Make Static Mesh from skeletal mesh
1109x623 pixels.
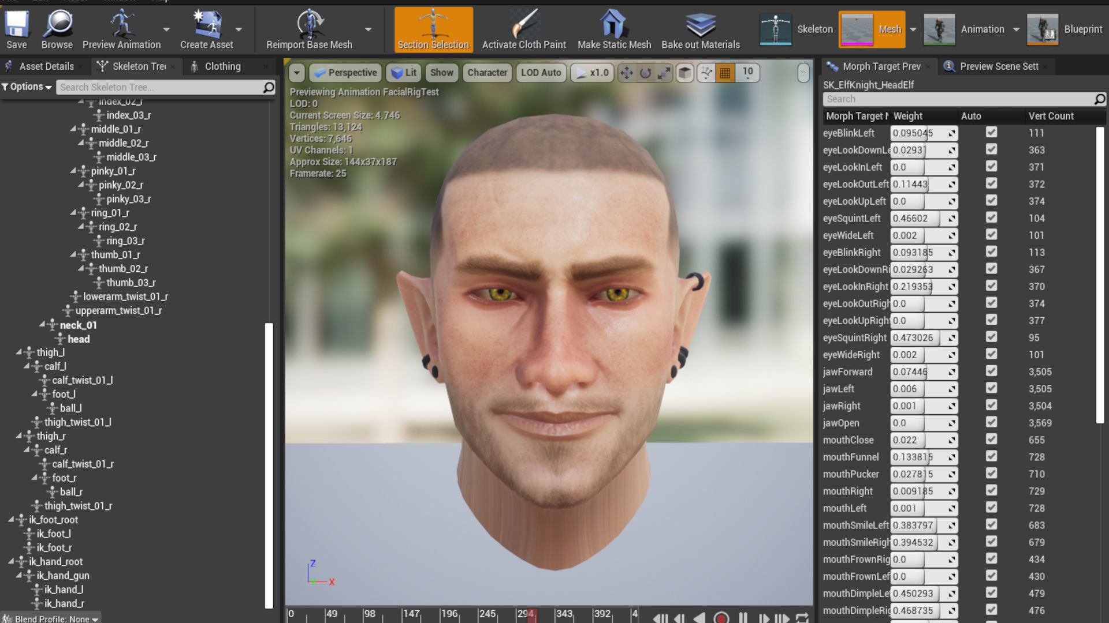(614, 29)
